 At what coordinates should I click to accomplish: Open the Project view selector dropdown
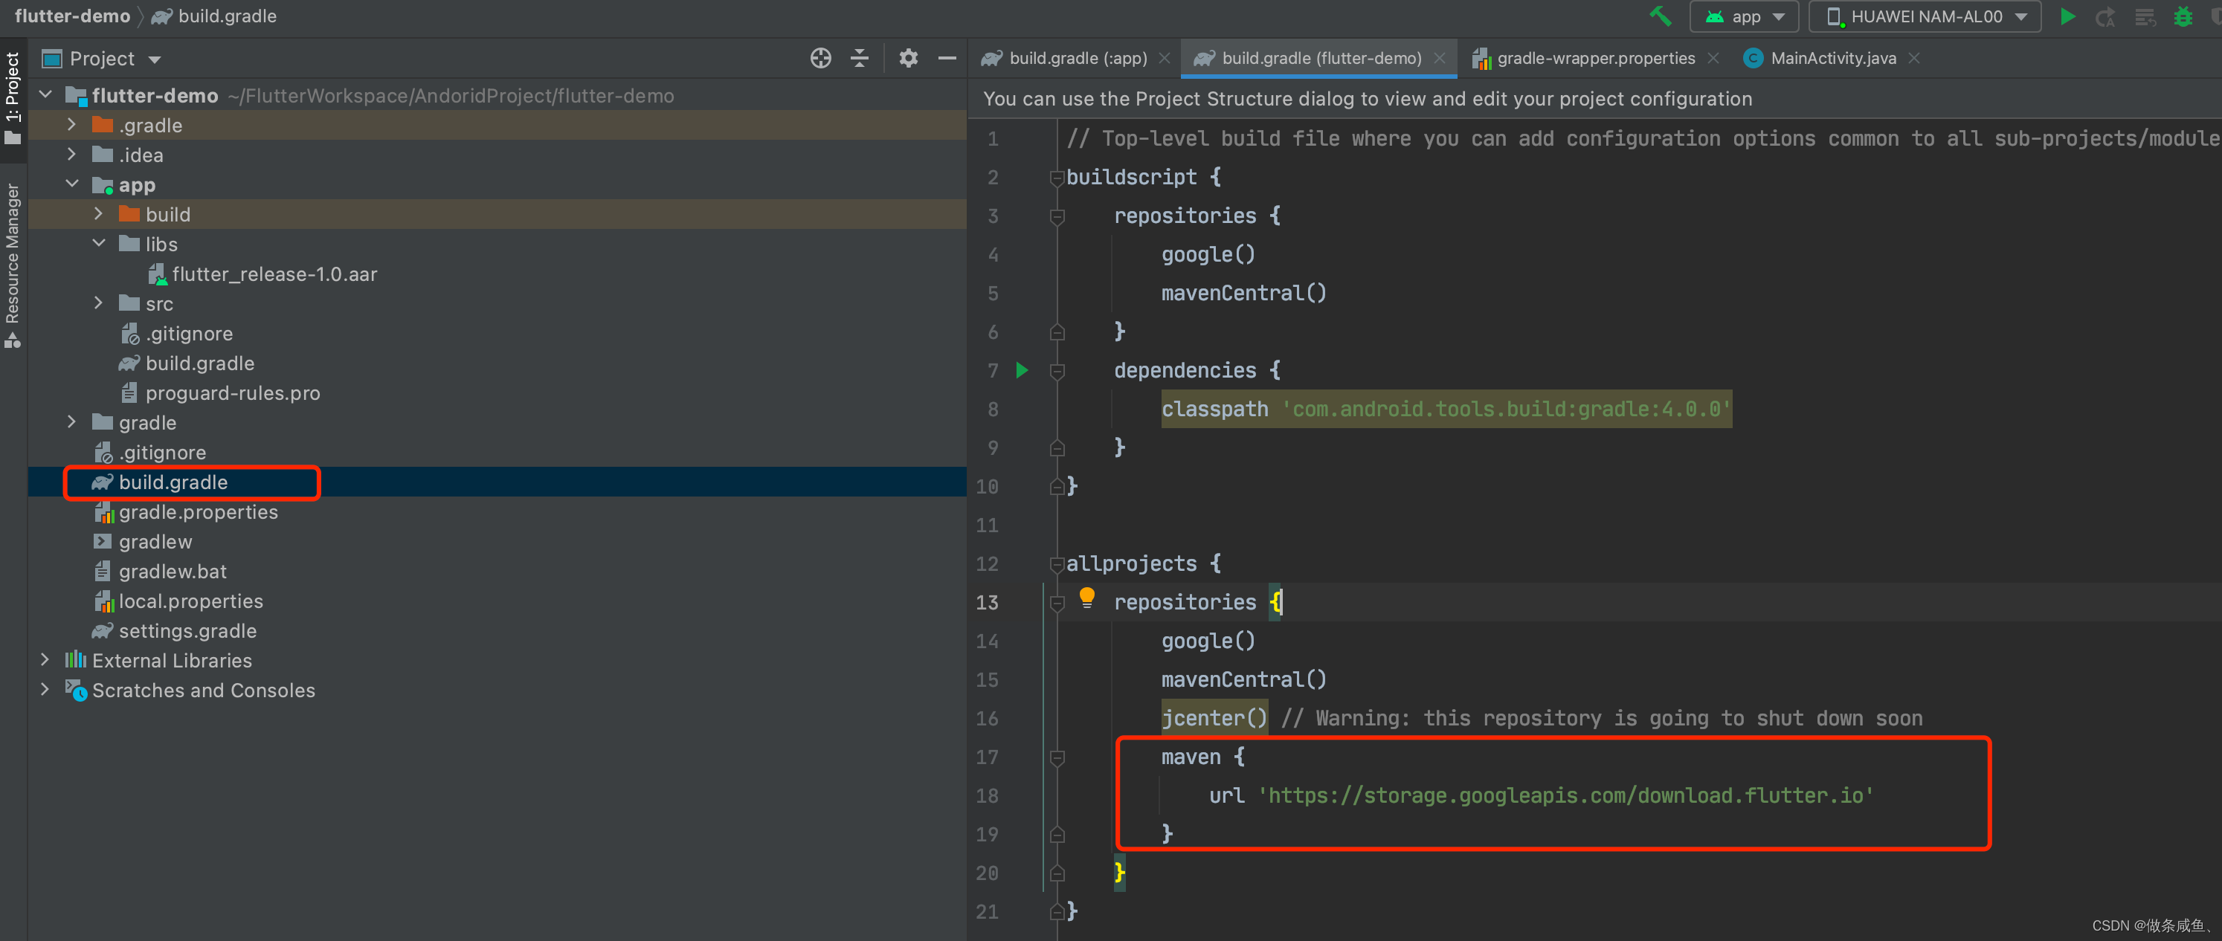tap(155, 58)
